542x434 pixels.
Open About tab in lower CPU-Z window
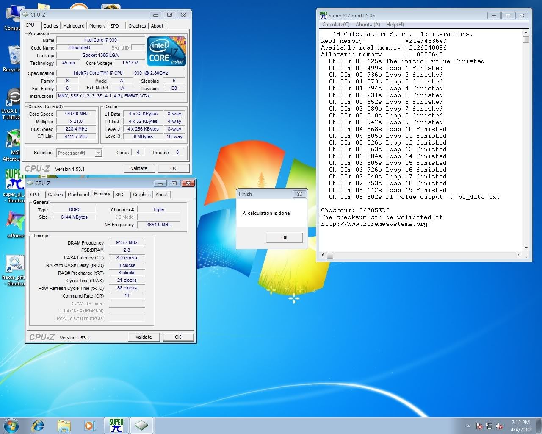click(x=162, y=195)
